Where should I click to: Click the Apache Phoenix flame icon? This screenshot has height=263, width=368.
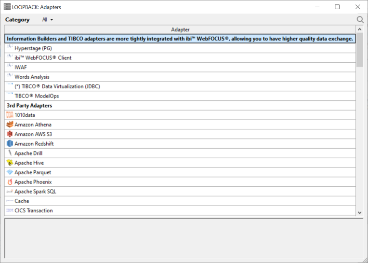click(10, 182)
